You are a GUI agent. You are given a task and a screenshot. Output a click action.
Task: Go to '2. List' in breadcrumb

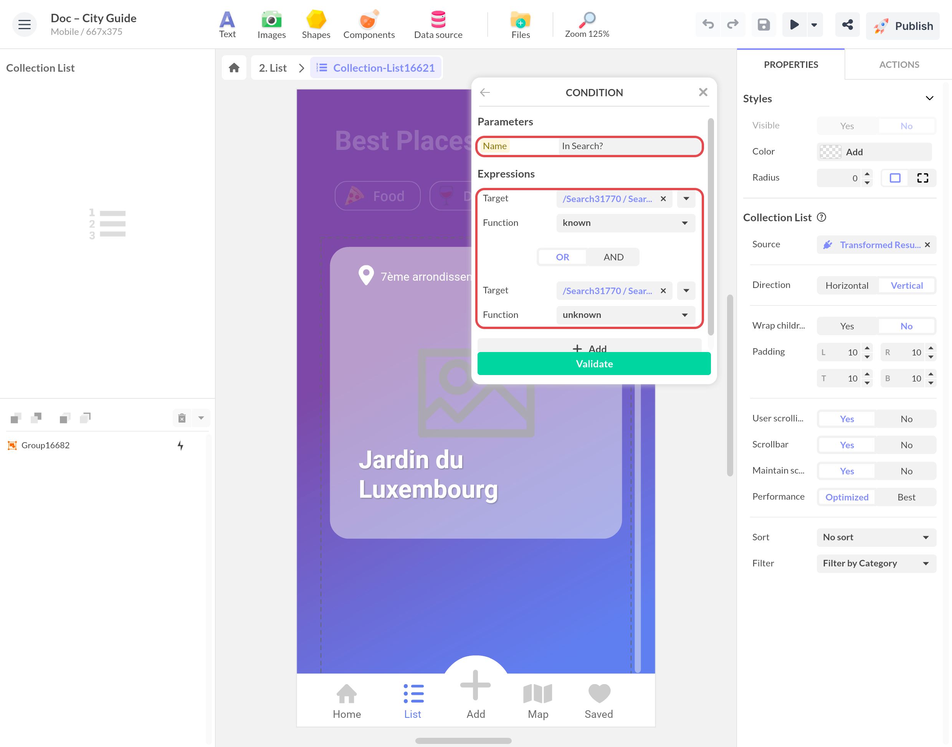pos(272,68)
